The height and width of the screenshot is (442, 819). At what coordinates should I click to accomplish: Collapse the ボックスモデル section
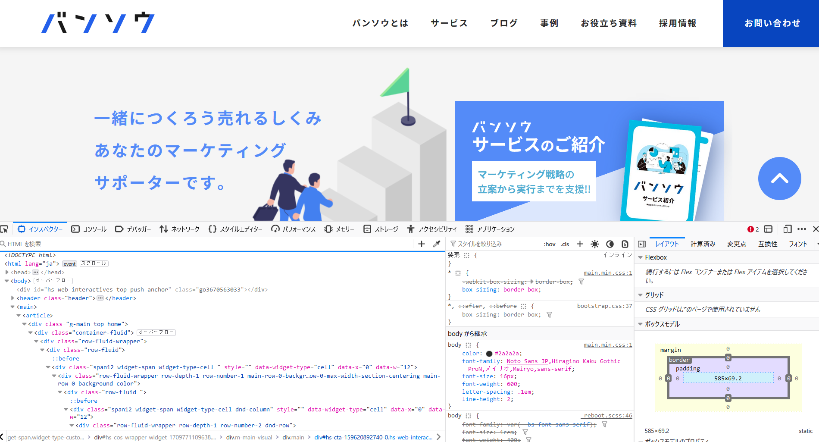[x=641, y=324]
